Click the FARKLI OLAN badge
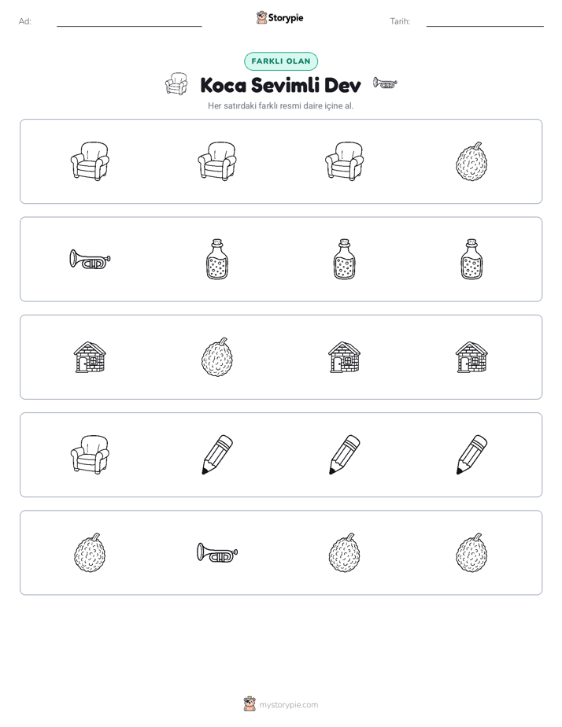The height and width of the screenshot is (727, 562). click(x=281, y=61)
